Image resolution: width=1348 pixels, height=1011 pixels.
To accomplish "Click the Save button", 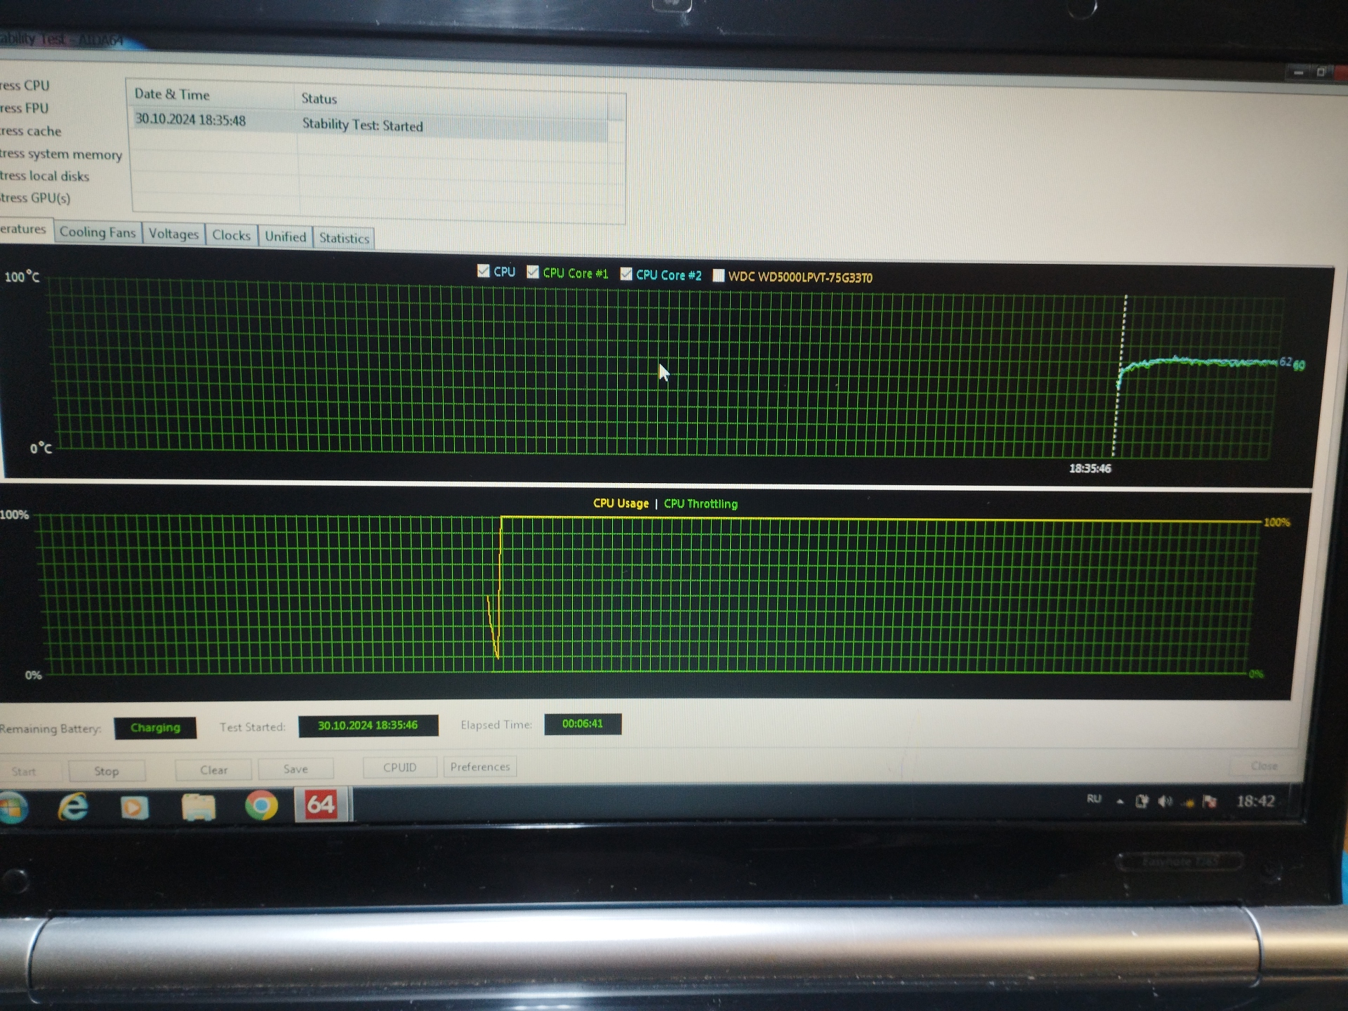I will pyautogui.click(x=296, y=769).
